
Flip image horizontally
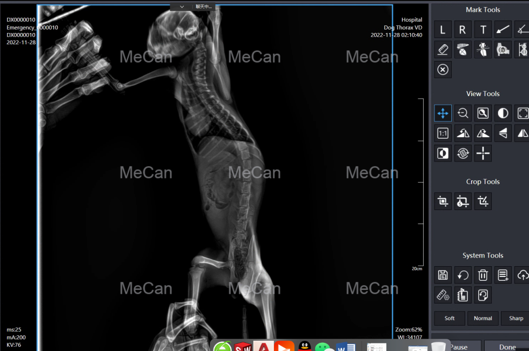[x=523, y=133]
